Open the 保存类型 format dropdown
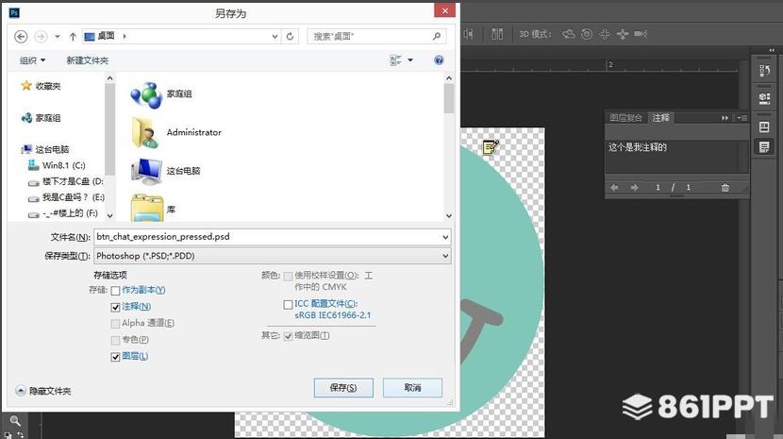Screen dimensions: 783x439 [x=445, y=256]
